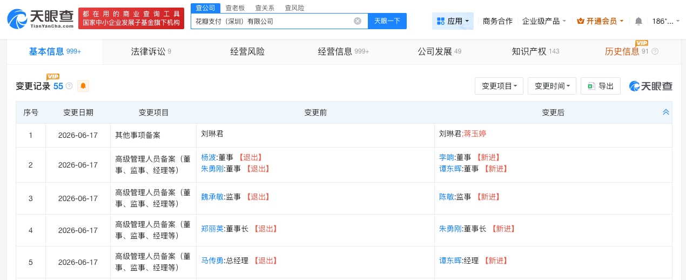Open 朱勇刚 link in the 董事长 新进 row

[450, 229]
